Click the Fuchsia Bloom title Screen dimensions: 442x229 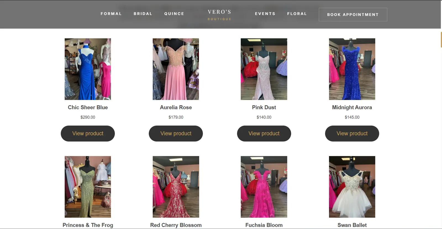pos(264,225)
